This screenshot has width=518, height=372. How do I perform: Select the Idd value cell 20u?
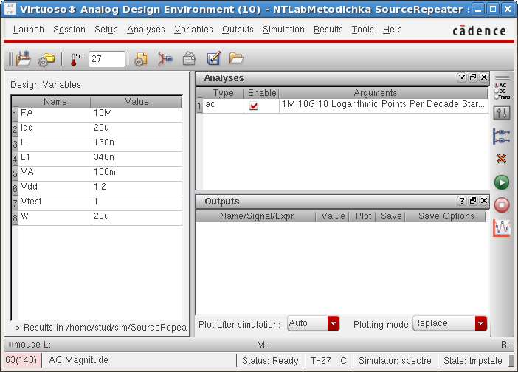pyautogui.click(x=137, y=129)
